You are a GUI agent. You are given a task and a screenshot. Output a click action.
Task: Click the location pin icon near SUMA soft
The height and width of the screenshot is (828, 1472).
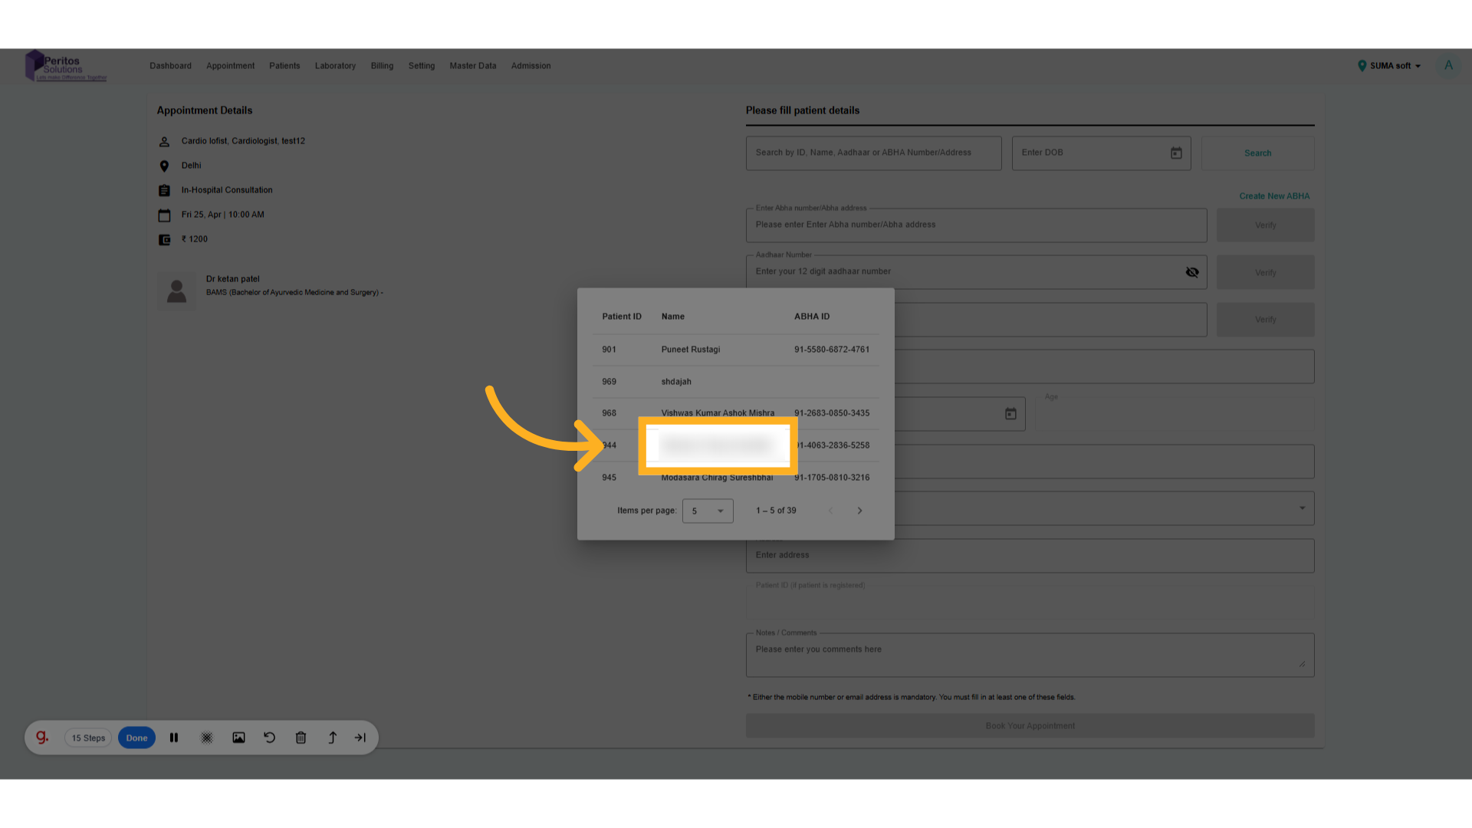(x=1362, y=66)
